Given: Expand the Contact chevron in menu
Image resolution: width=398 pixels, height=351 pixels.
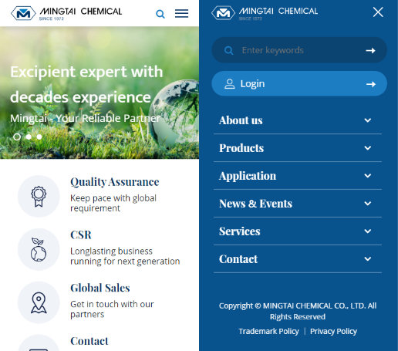Looking at the screenshot, I should click(368, 258).
